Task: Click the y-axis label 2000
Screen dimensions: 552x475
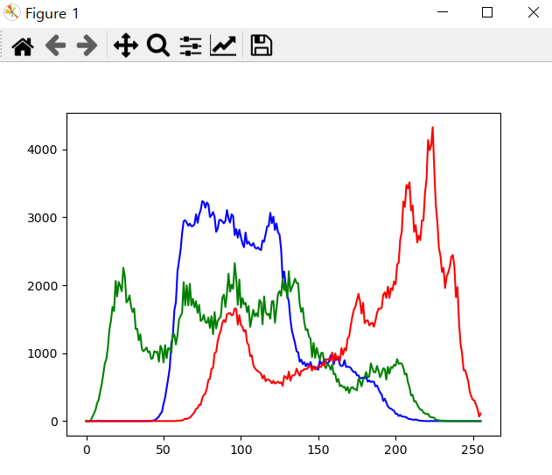Action: [x=42, y=285]
